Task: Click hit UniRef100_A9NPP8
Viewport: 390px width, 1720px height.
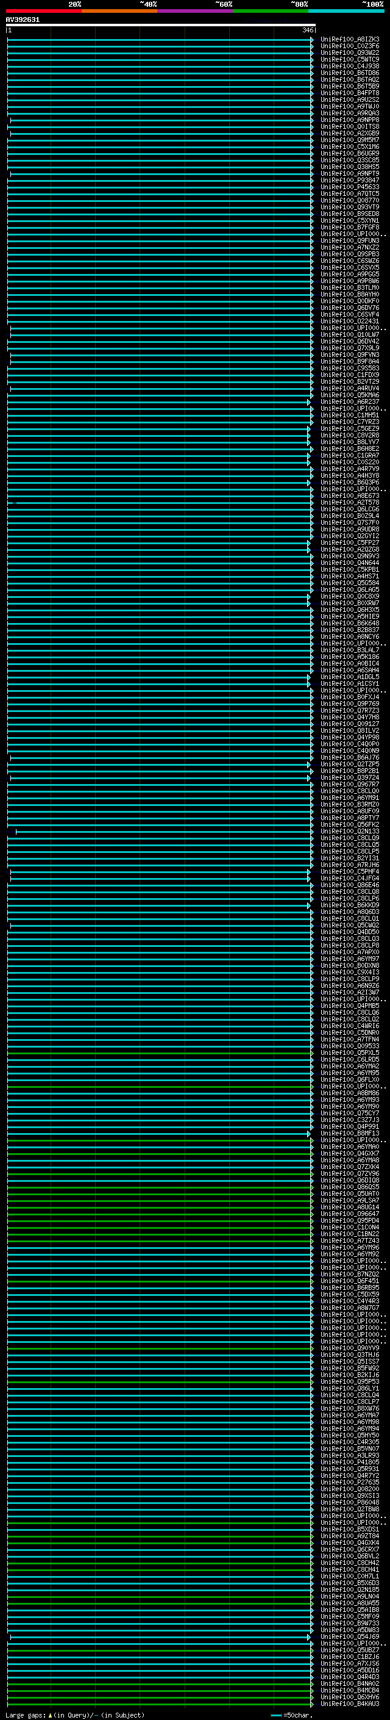Action: point(350,120)
